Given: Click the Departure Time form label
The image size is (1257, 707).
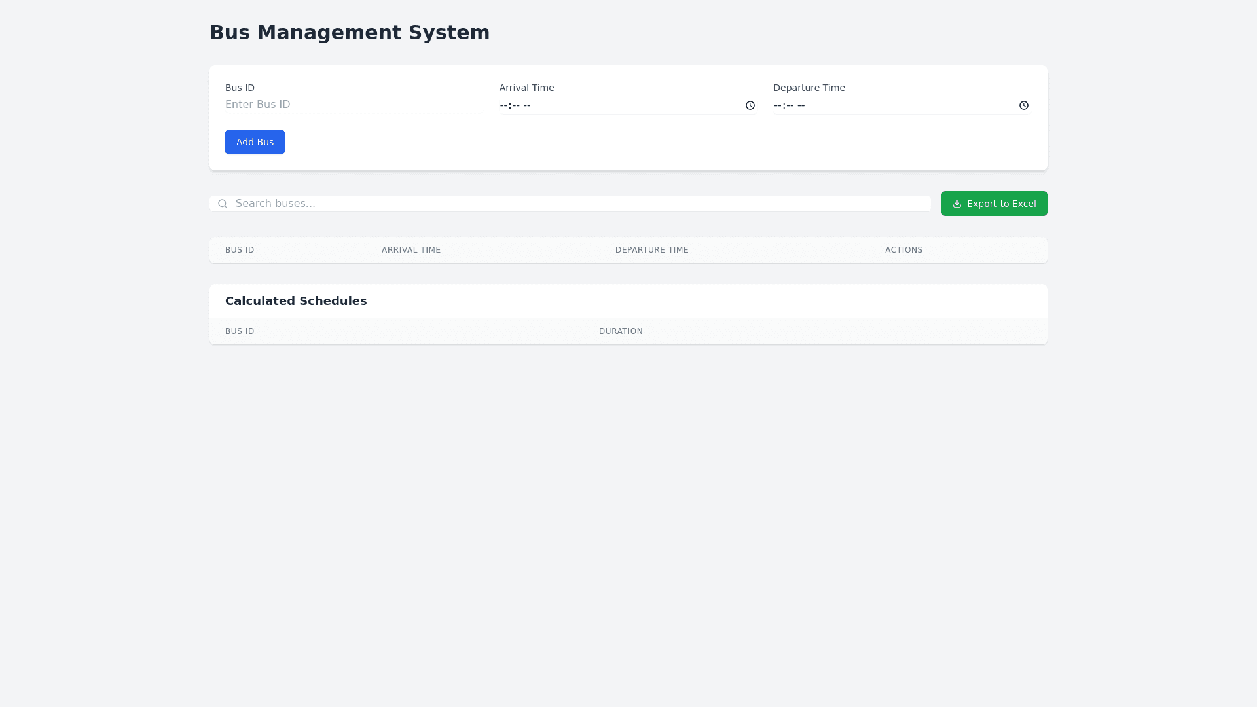Looking at the screenshot, I should [809, 88].
